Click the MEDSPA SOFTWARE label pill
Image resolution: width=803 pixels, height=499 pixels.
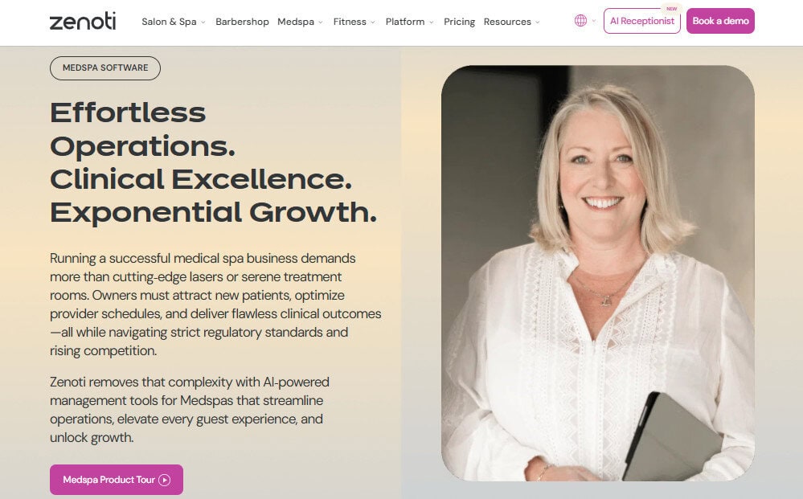pos(105,68)
